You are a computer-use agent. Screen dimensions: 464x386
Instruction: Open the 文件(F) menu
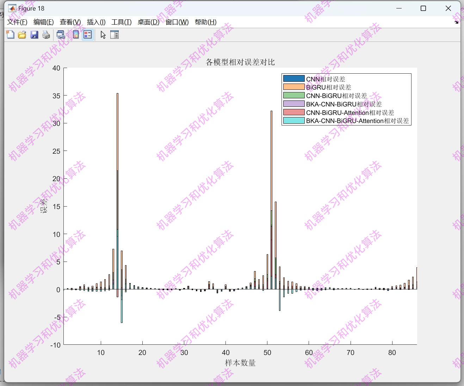pyautogui.click(x=17, y=22)
